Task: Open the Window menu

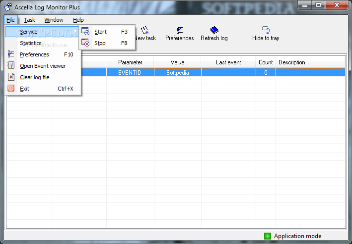Action: (54, 20)
